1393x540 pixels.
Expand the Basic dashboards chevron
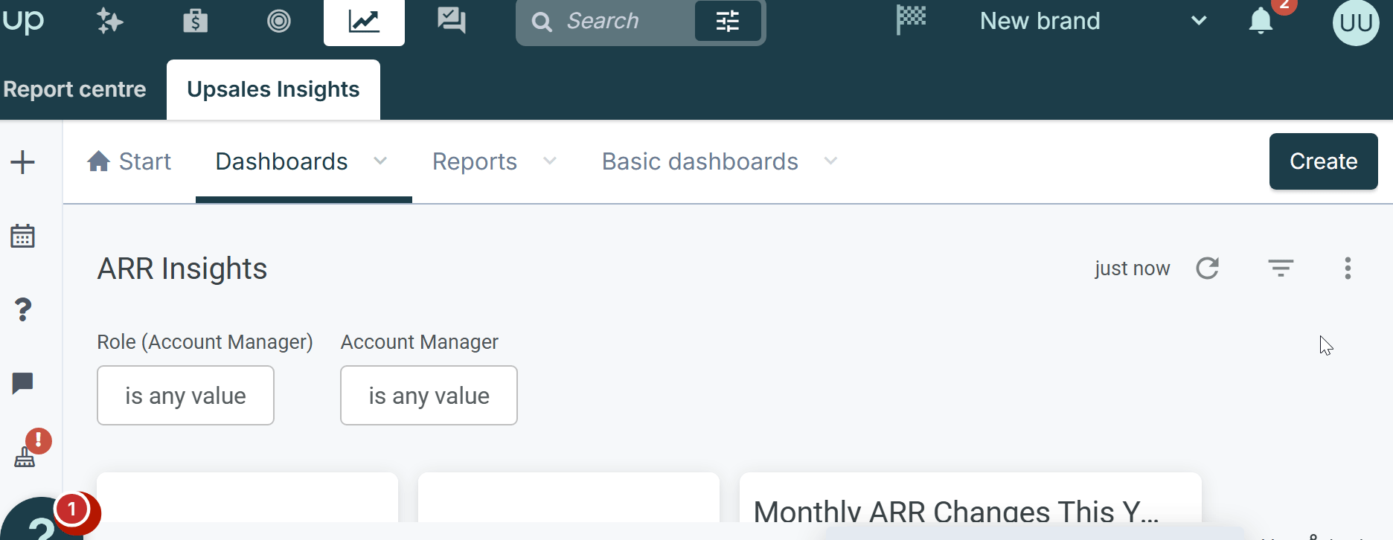[831, 161]
